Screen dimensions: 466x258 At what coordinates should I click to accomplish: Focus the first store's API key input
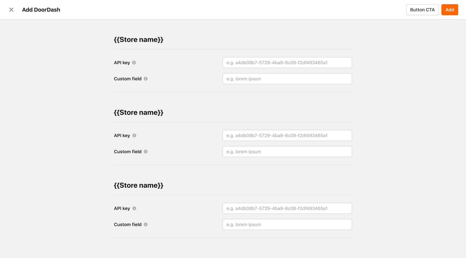click(287, 63)
